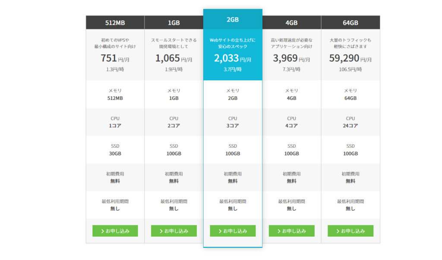Click the メモリ 64GB cell value
The height and width of the screenshot is (260, 442).
point(350,98)
